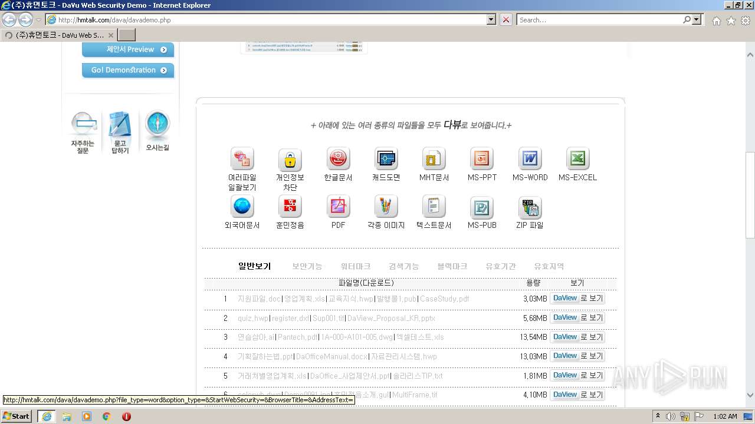
Task: Stop page loading with the X button
Action: [x=506, y=19]
